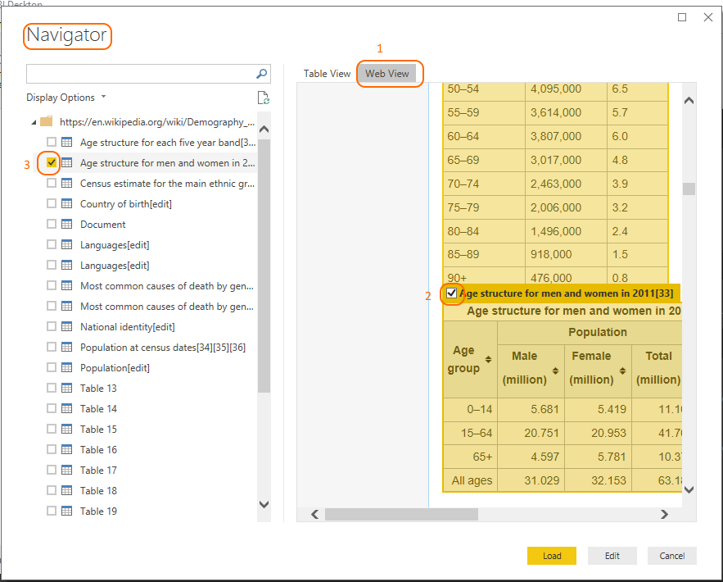
Task: Uncheck Age structure for men and women in tree
Action: point(52,163)
